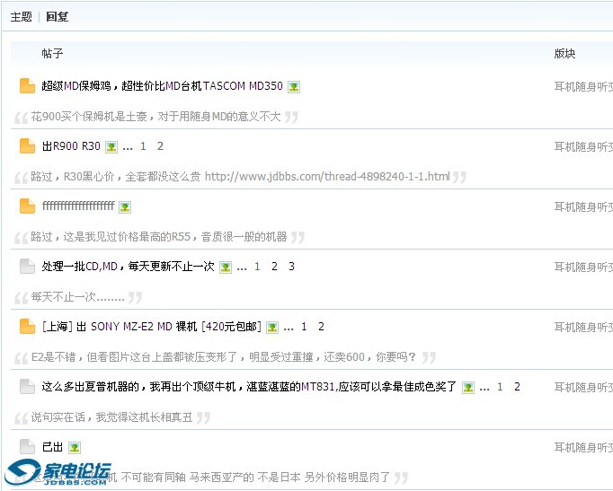Screen dimensions: 613x491
Task: Open the 耳机随身听 forum link in first row
Action: (582, 86)
